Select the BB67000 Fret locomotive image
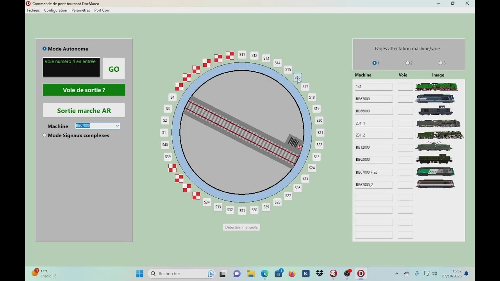 tap(435, 172)
